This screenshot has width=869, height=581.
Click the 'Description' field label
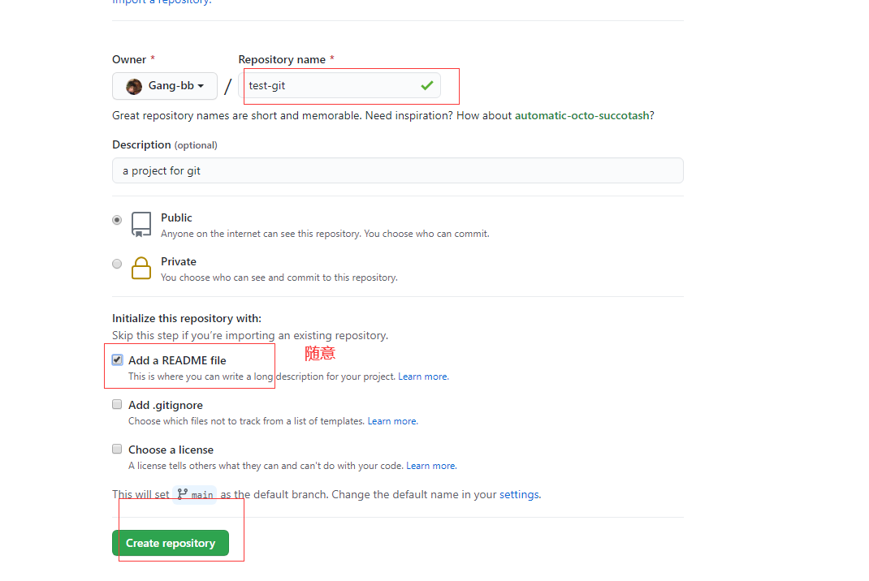[141, 144]
